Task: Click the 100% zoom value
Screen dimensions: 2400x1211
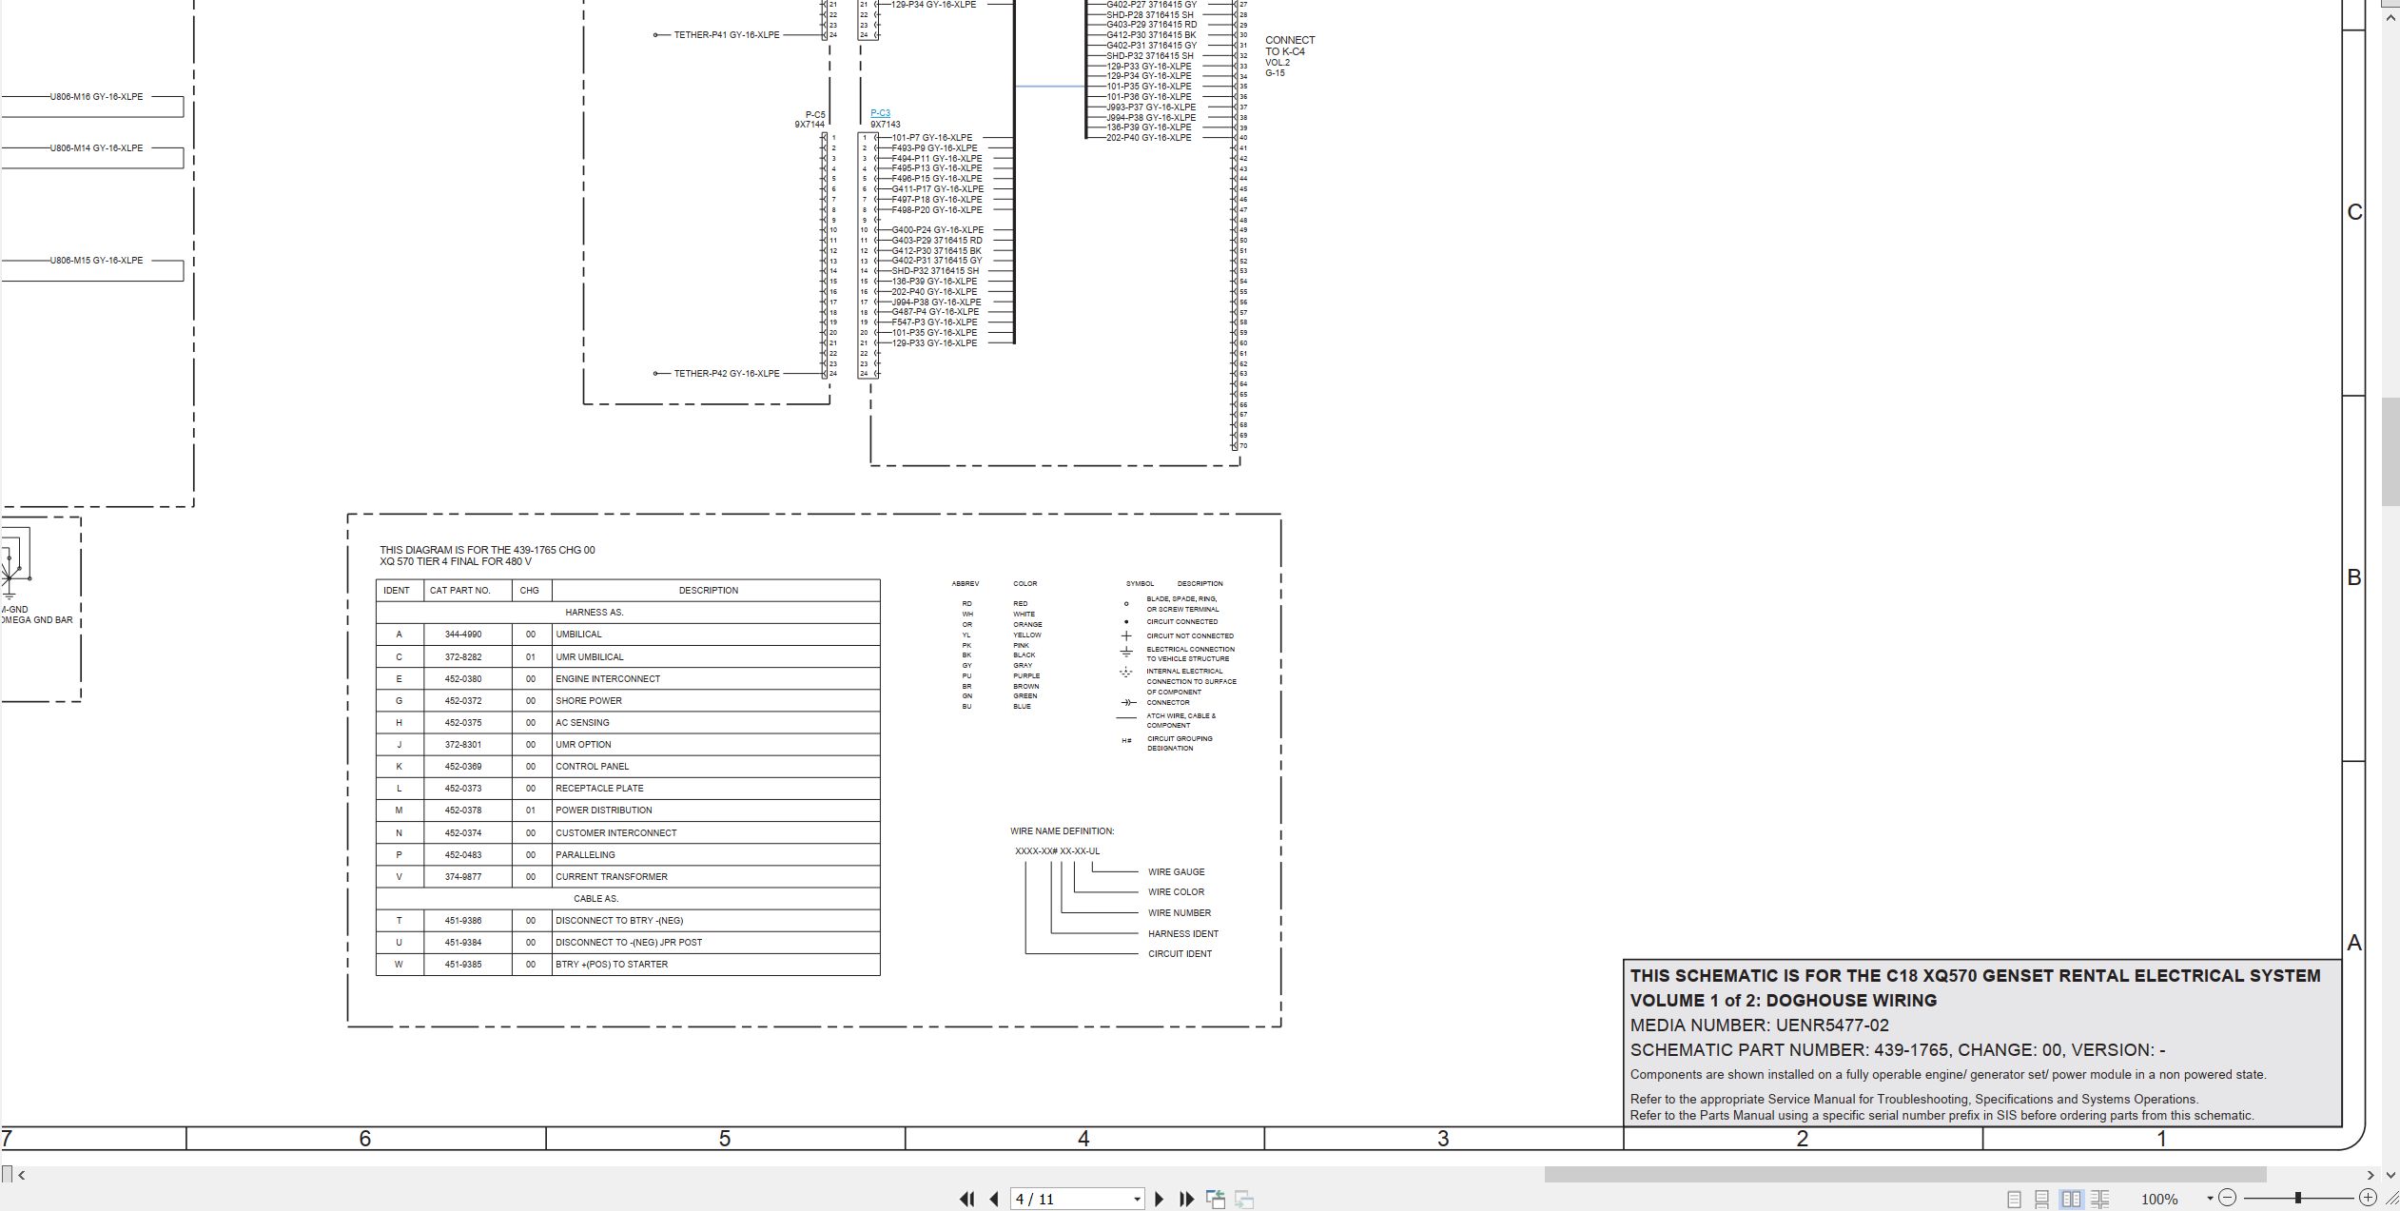Action: (x=2159, y=1199)
